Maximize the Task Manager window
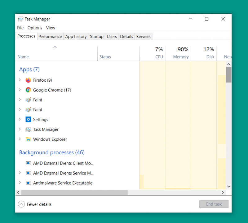The width and height of the screenshot is (248, 223). coord(206,19)
